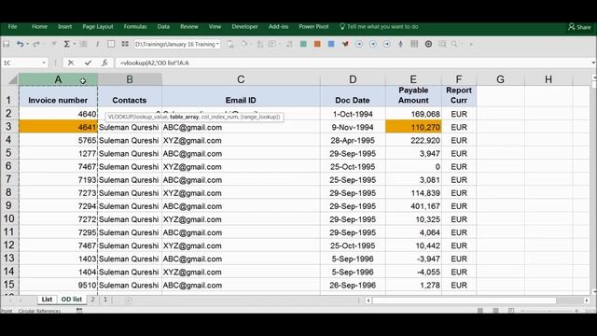The width and height of the screenshot is (597, 336).
Task: Click the table columns toolbar icon
Action: coord(414,44)
